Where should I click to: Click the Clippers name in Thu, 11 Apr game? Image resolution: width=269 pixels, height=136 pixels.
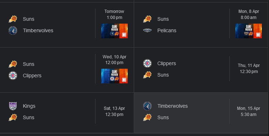point(167,63)
